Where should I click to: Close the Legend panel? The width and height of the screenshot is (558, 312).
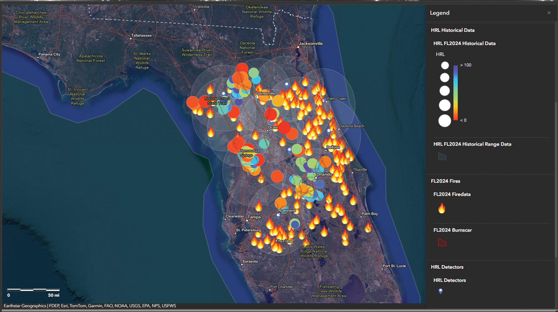coord(549,13)
